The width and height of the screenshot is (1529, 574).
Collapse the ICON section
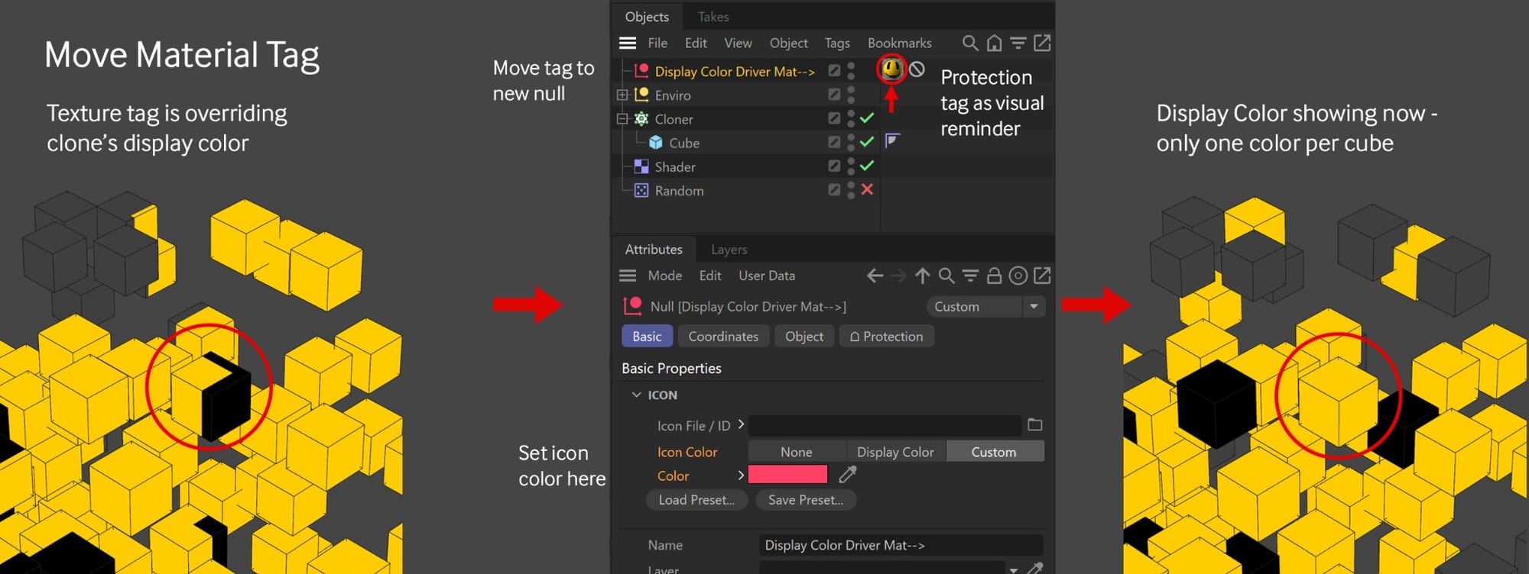click(x=636, y=395)
